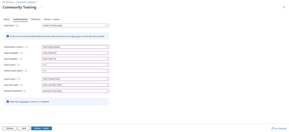Click info icon beside Confirm client secret
This screenshot has width=289, height=132.
point(26,71)
